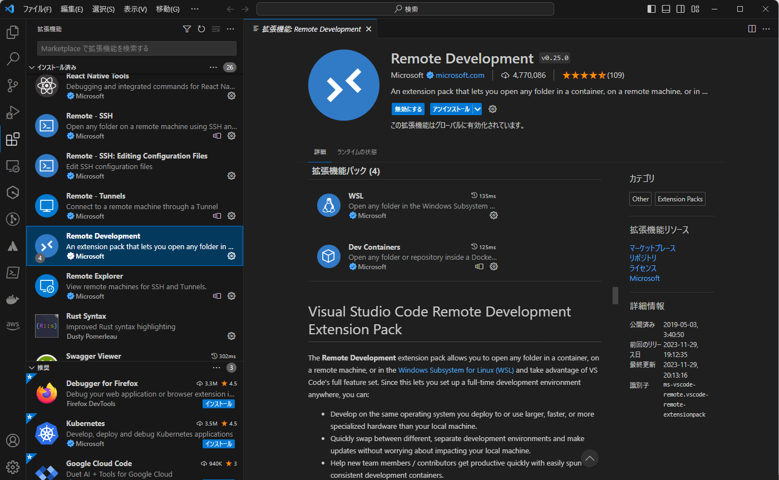The image size is (779, 480).
Task: Click sync indicator on Remote - Tunnels
Action: click(x=218, y=216)
